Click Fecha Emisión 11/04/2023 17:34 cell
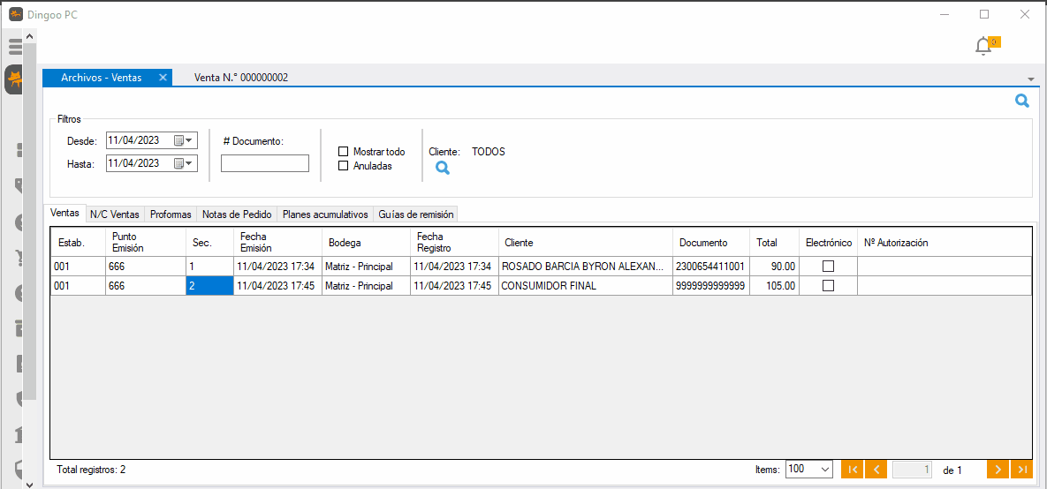This screenshot has width=1047, height=489. coord(277,267)
